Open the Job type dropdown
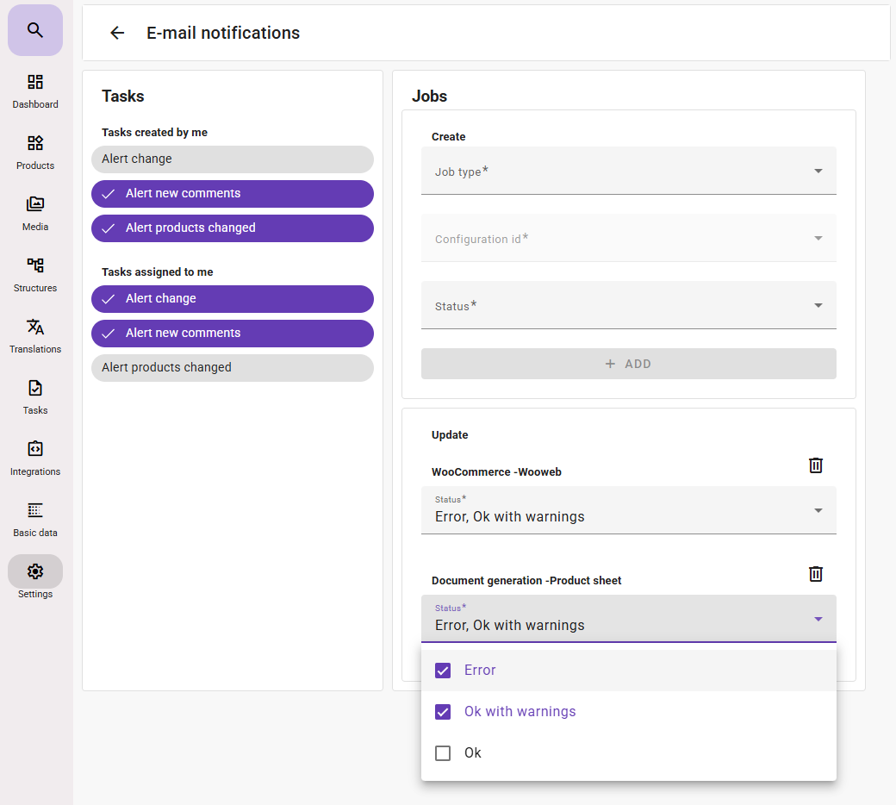896x805 pixels. [629, 171]
